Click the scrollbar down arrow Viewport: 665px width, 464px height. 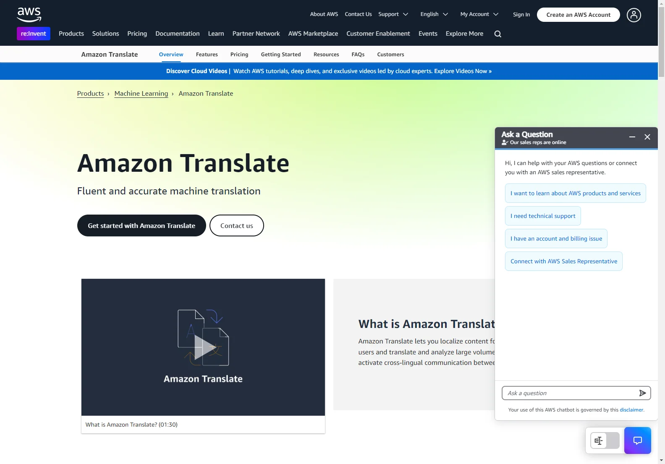[662, 461]
